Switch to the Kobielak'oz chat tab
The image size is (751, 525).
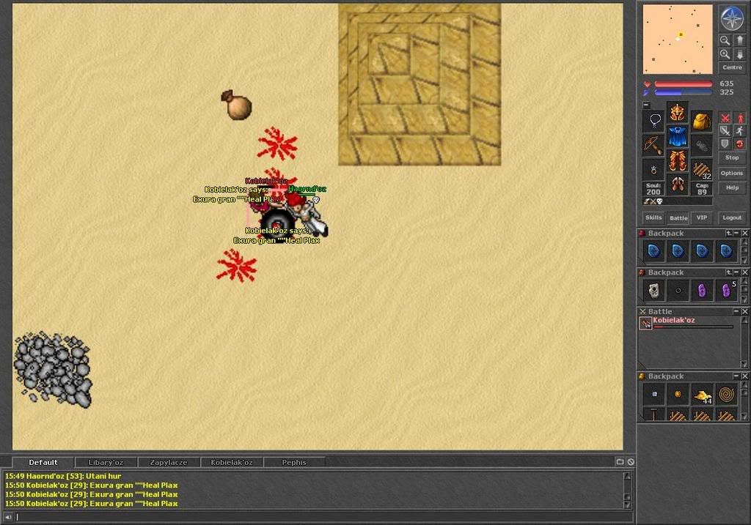pos(231,462)
